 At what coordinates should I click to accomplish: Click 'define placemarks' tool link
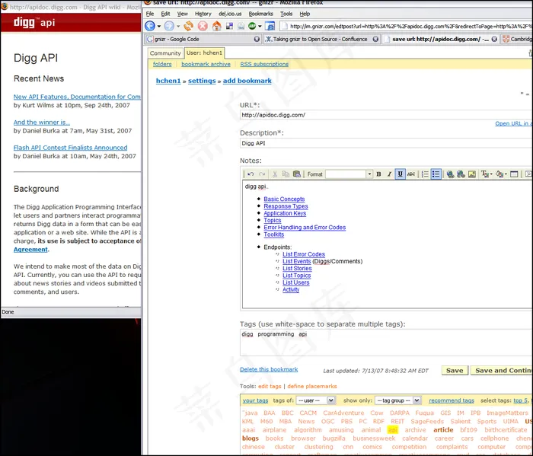[x=312, y=386]
